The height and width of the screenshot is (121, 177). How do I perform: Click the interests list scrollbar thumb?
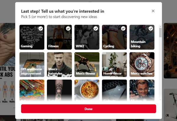pos(160,33)
